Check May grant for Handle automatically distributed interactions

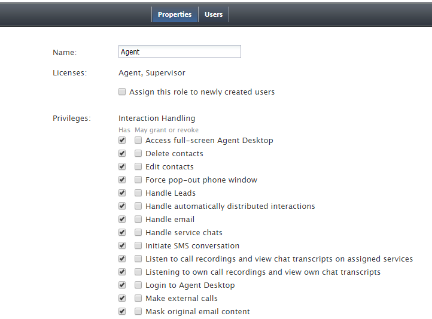[138, 206]
